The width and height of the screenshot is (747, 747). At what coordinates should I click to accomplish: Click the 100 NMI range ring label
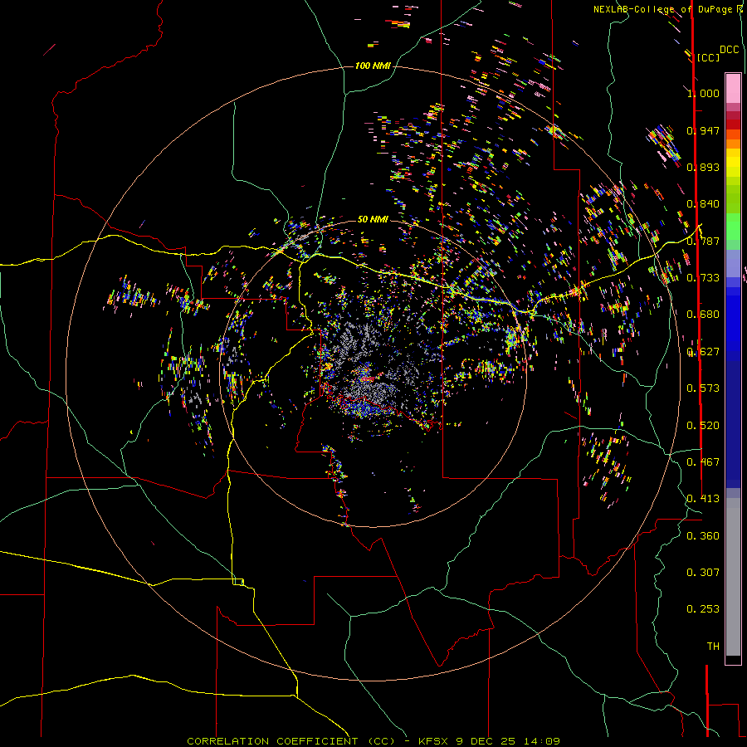[373, 66]
